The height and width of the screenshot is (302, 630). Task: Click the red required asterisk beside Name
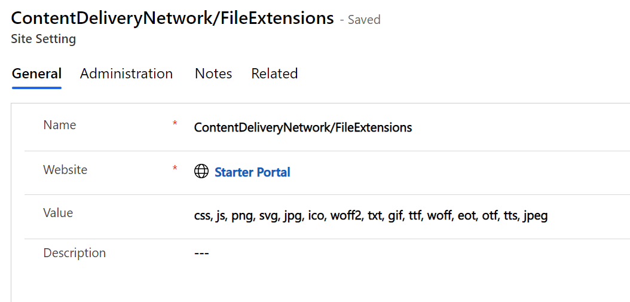pos(175,124)
